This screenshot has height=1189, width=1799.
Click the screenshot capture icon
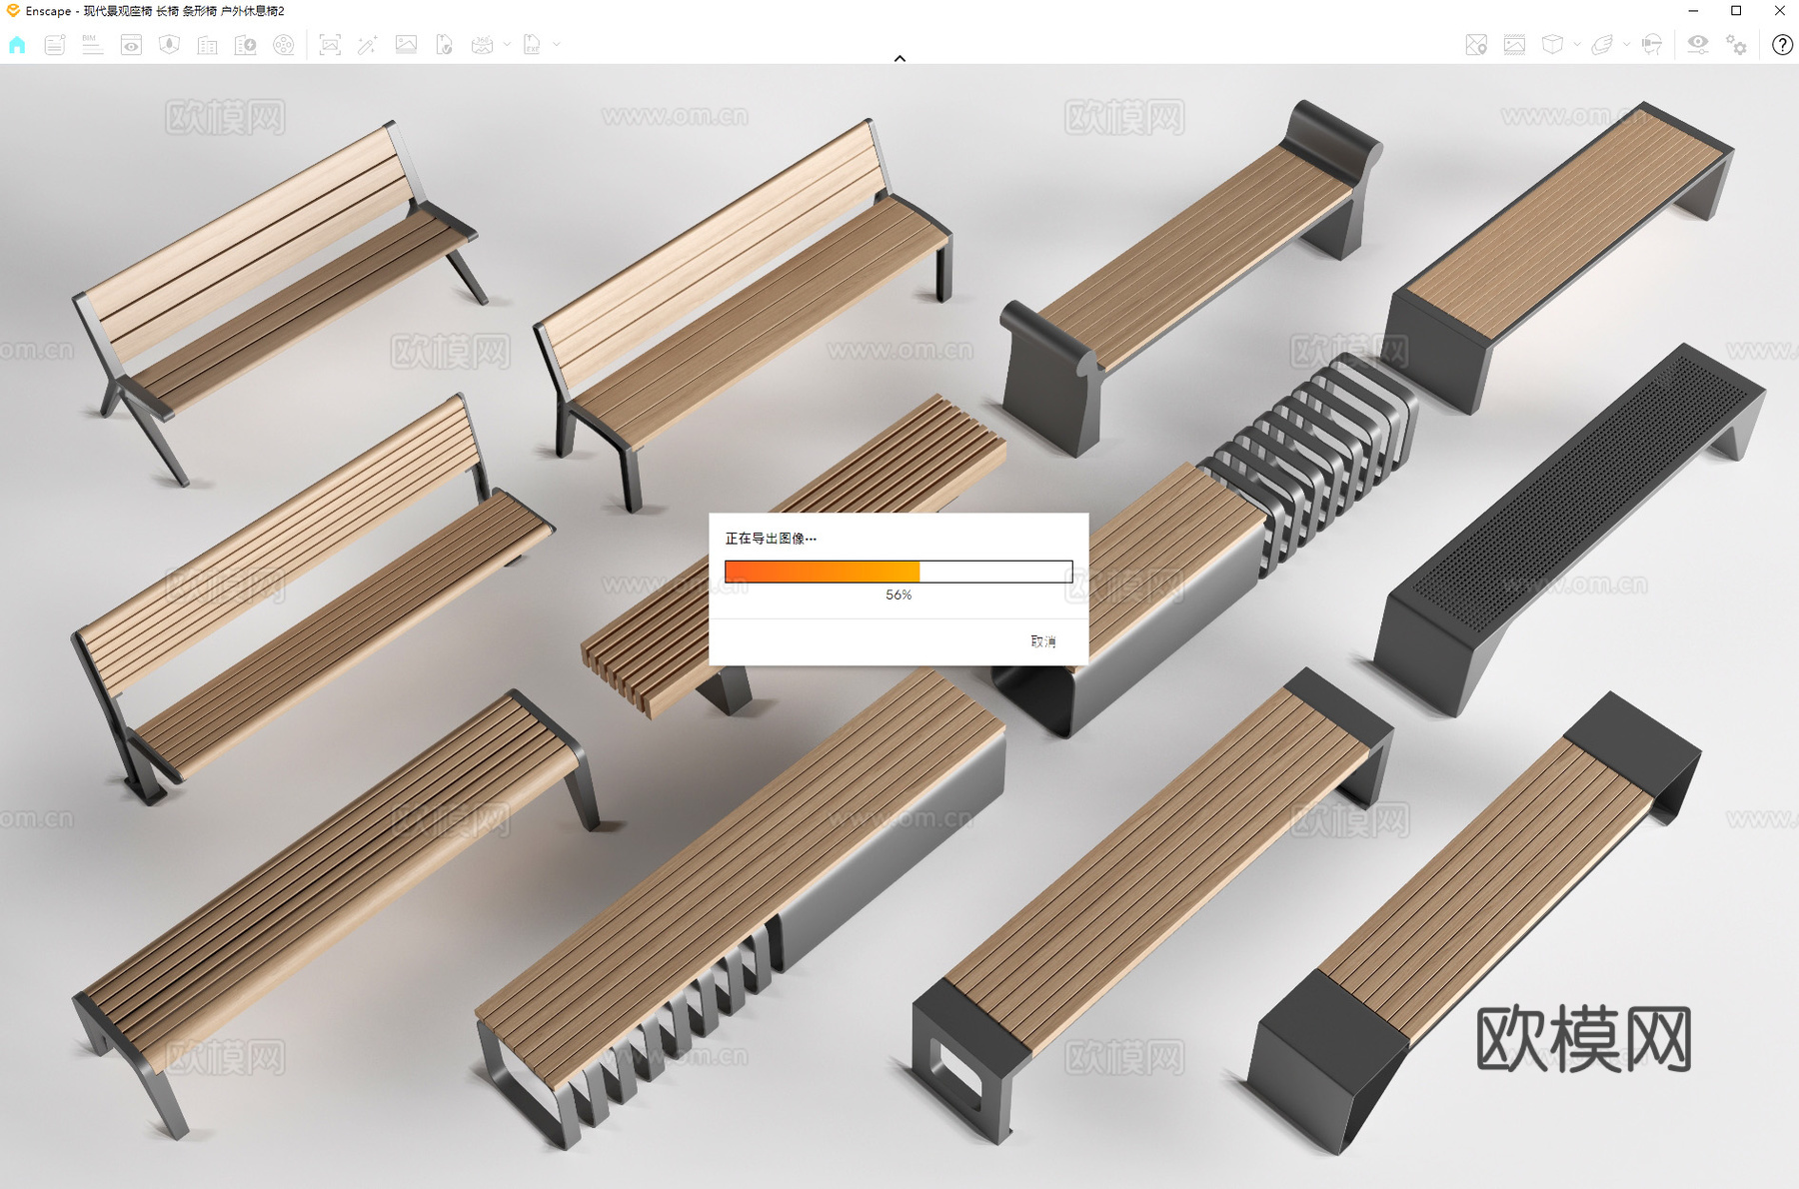pyautogui.click(x=330, y=45)
